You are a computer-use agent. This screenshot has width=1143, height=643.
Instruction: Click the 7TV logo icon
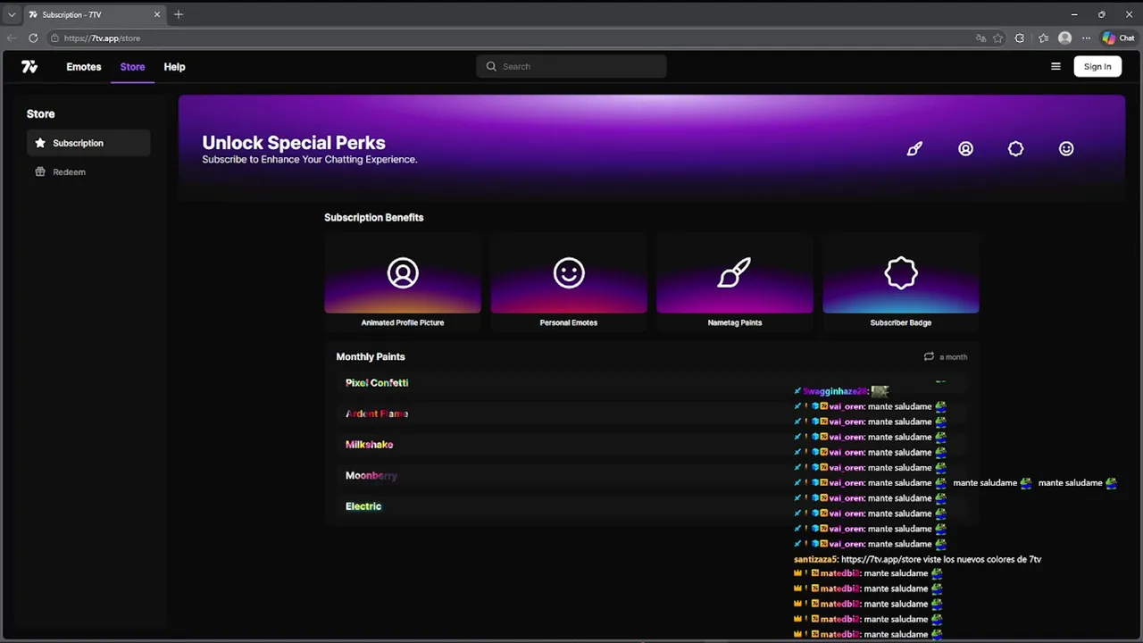pyautogui.click(x=29, y=67)
